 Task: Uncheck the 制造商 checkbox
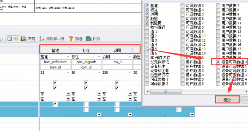147,23
